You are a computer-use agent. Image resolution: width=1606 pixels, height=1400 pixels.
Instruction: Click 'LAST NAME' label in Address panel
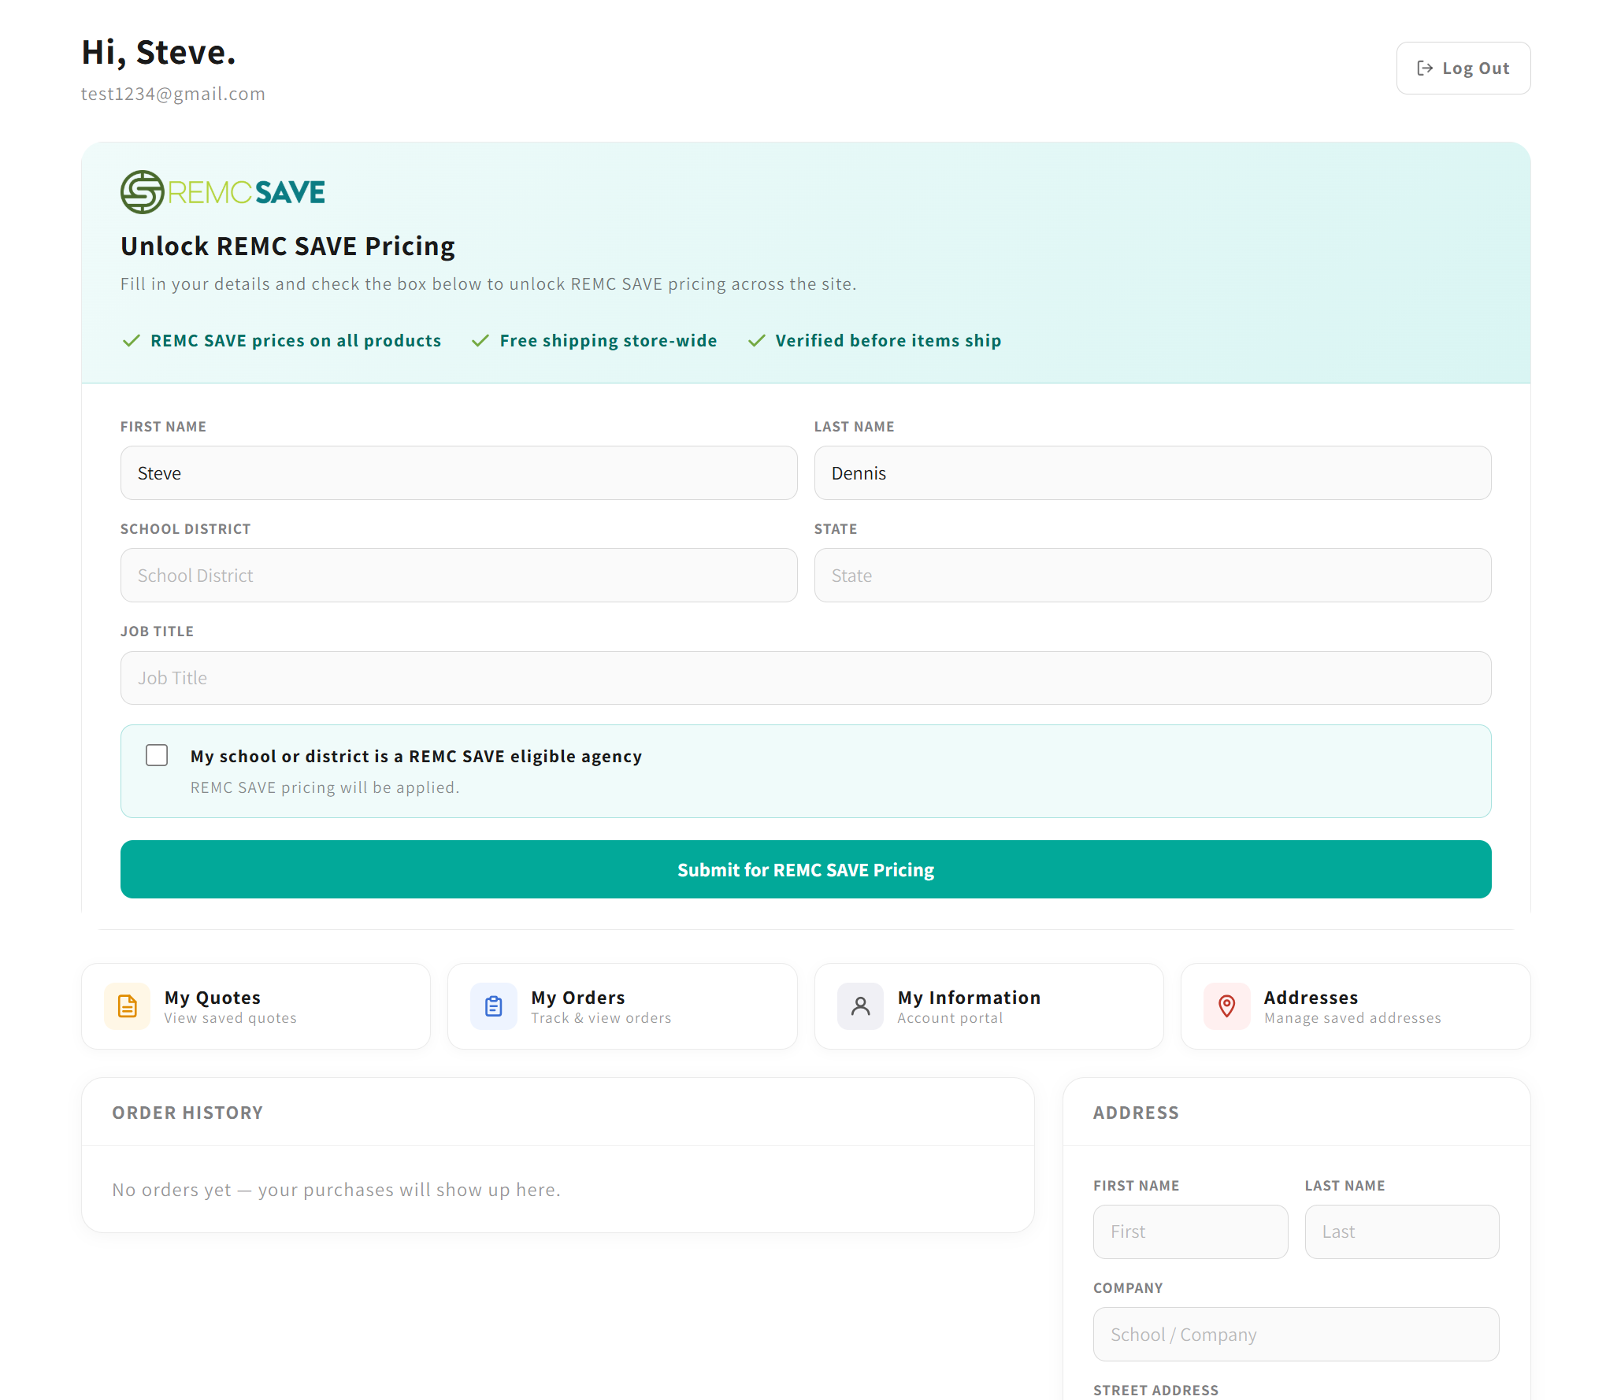coord(1345,1186)
